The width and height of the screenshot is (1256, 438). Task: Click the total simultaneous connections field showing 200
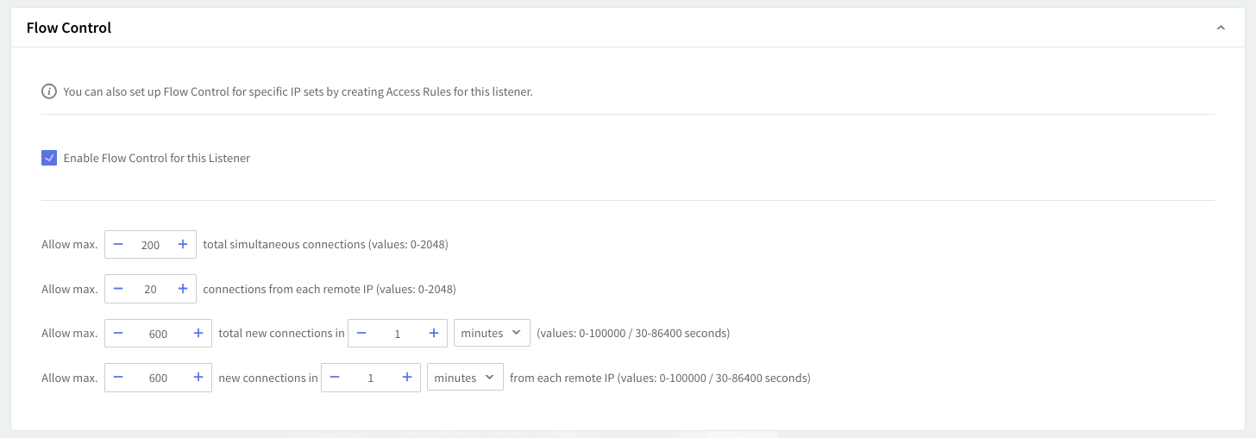coord(150,245)
